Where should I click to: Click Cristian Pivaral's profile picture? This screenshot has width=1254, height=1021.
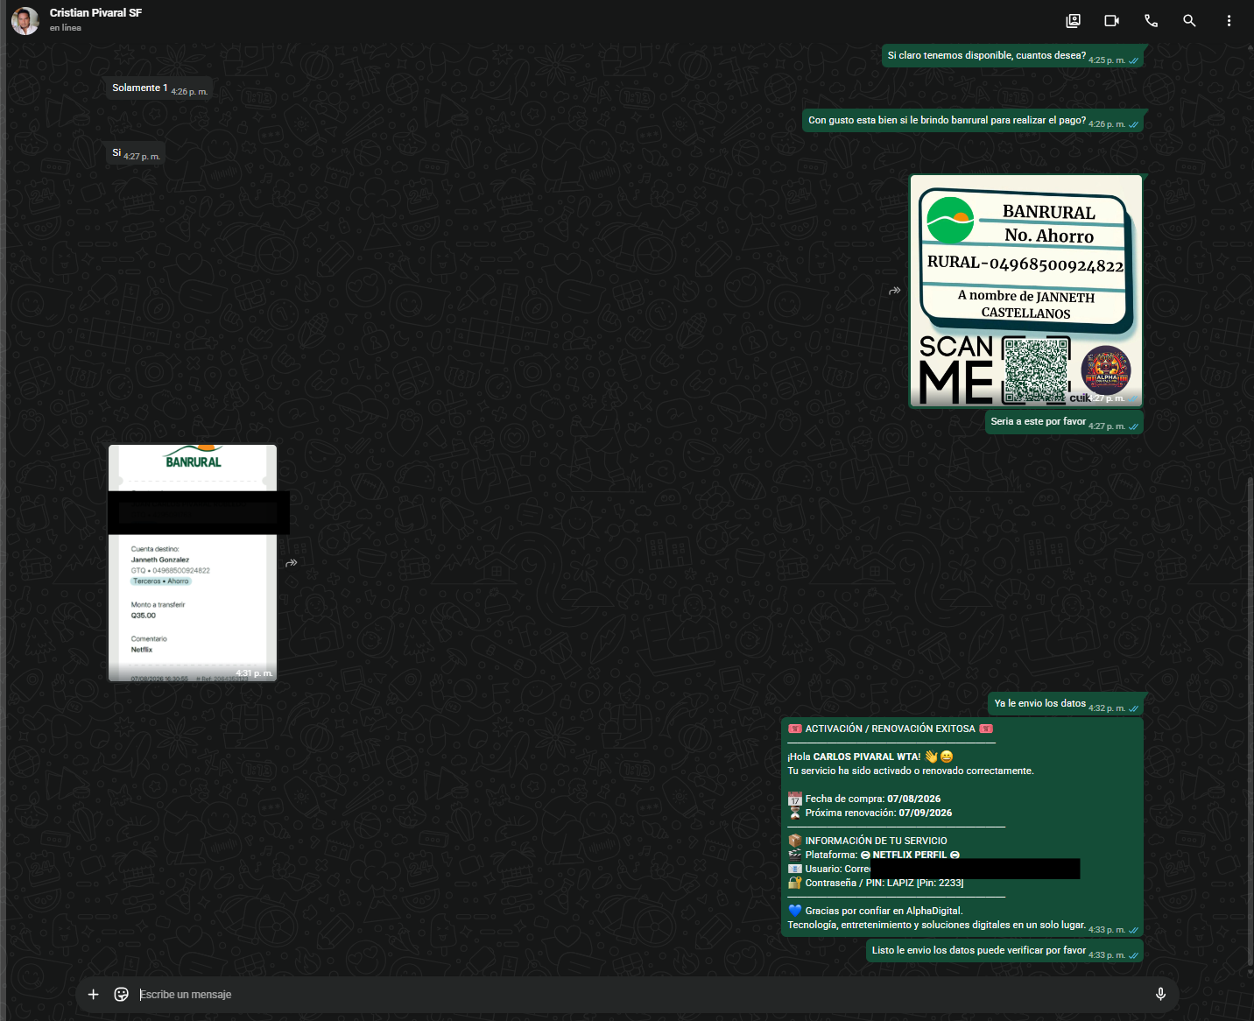25,21
